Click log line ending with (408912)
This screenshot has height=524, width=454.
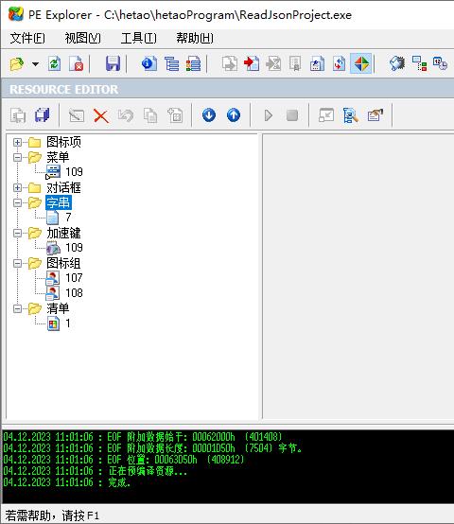(x=124, y=460)
